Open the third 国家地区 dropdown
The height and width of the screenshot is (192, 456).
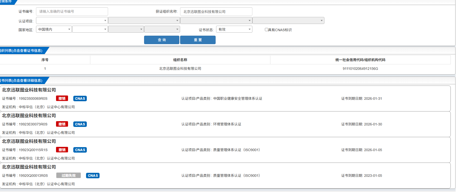point(126,29)
